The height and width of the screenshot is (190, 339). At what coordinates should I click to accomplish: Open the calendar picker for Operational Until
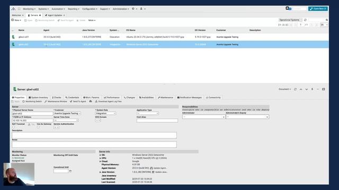70,171
